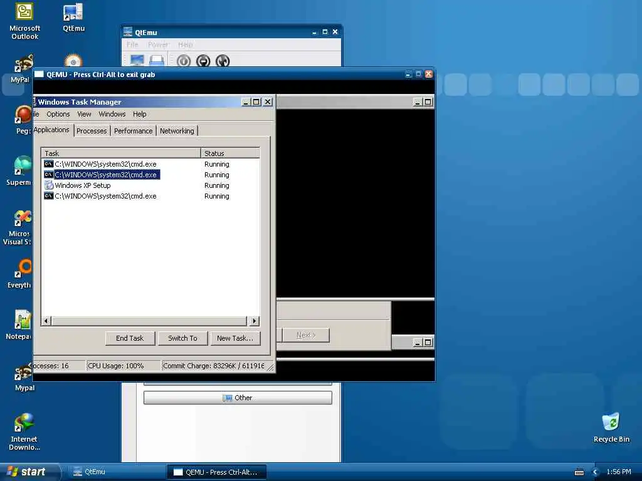Open the lower Mypal desktop icon
This screenshot has height=481, width=642.
click(x=24, y=376)
